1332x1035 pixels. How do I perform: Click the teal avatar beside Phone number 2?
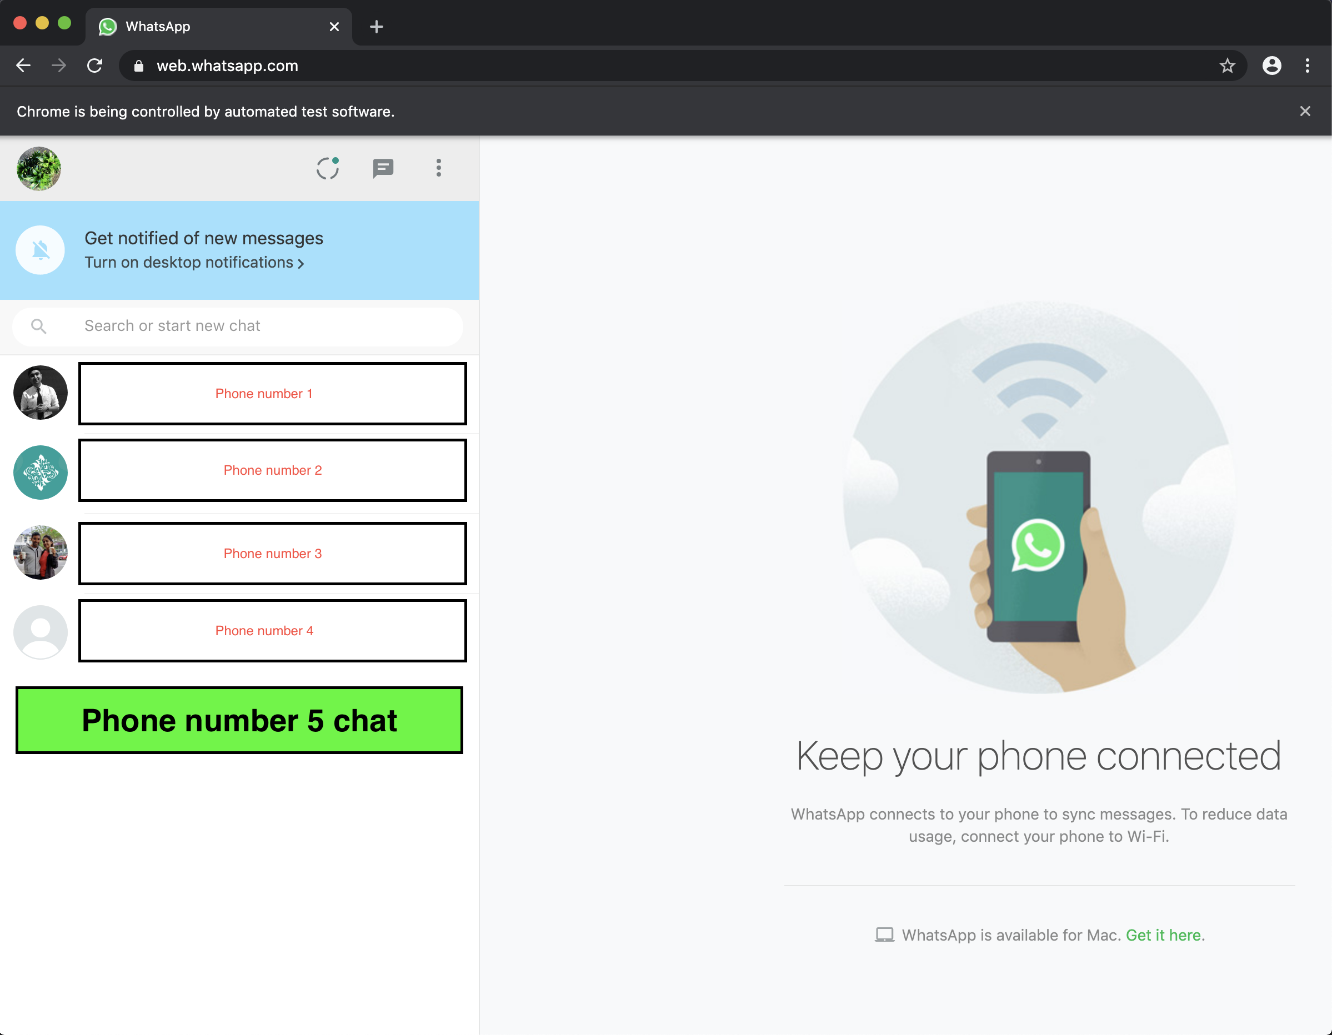[40, 473]
